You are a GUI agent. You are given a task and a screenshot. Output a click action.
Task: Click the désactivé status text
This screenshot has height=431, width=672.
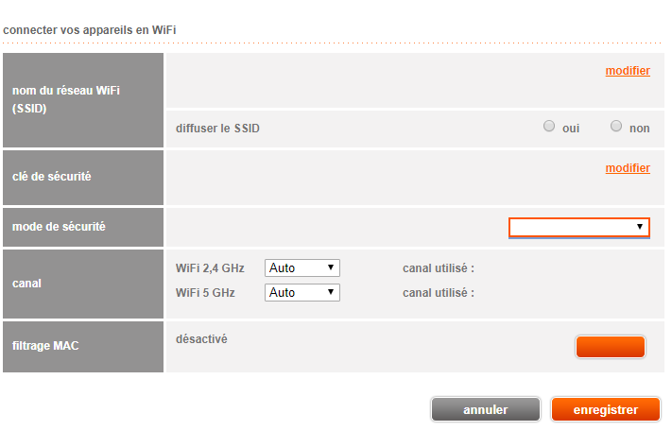(x=201, y=338)
